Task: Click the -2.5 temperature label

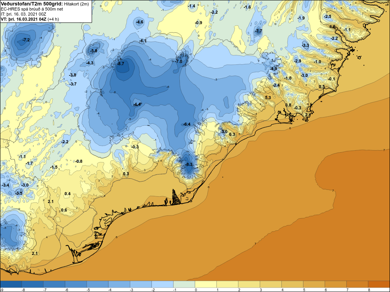Action: (328, 16)
